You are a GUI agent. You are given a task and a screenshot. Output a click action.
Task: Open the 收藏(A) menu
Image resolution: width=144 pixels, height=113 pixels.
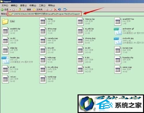pyautogui.click(x=33, y=5)
